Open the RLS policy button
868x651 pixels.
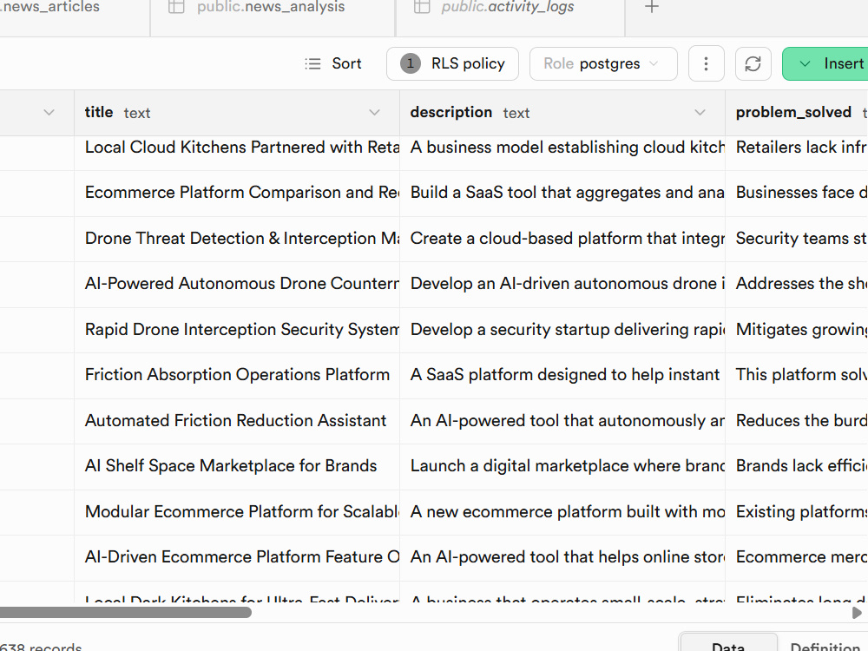pos(452,63)
